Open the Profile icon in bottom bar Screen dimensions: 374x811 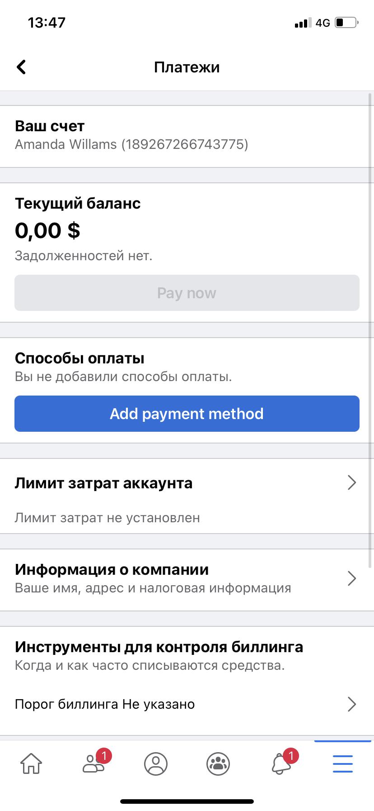tap(156, 764)
